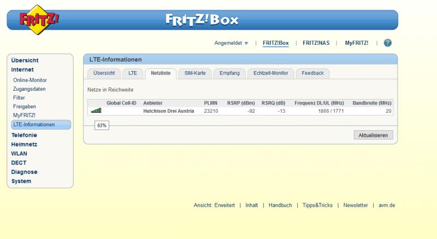Click the RSRP value -92
Image resolution: width=437 pixels, height=239 pixels.
251,111
